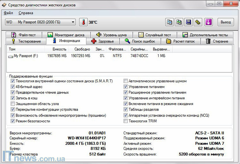Open the Справка menu
This screenshot has width=240, height=164.
26,13
